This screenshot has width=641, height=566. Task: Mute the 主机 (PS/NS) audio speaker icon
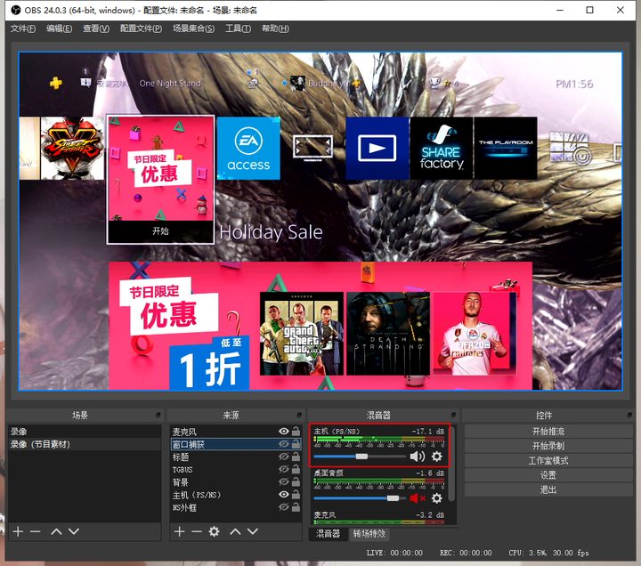coord(418,456)
